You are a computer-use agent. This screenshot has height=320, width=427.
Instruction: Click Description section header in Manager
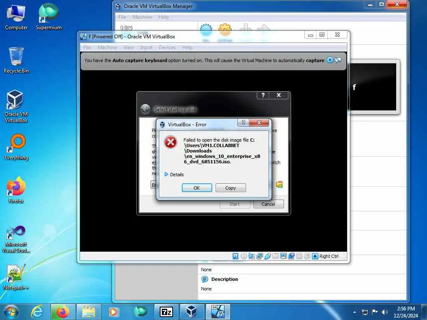224,279
